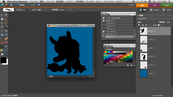
Task: Hide レイヤー 1 with its eye icon
Action: point(138,74)
